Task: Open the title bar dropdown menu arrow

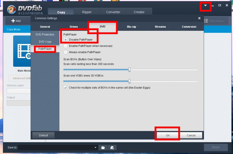Action: click(x=205, y=5)
